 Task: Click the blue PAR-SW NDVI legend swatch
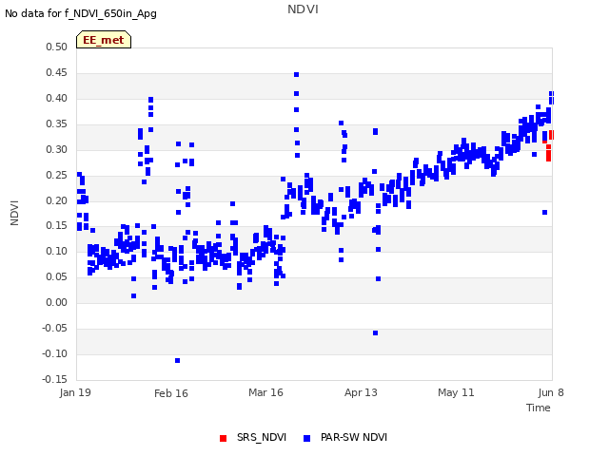pos(306,438)
